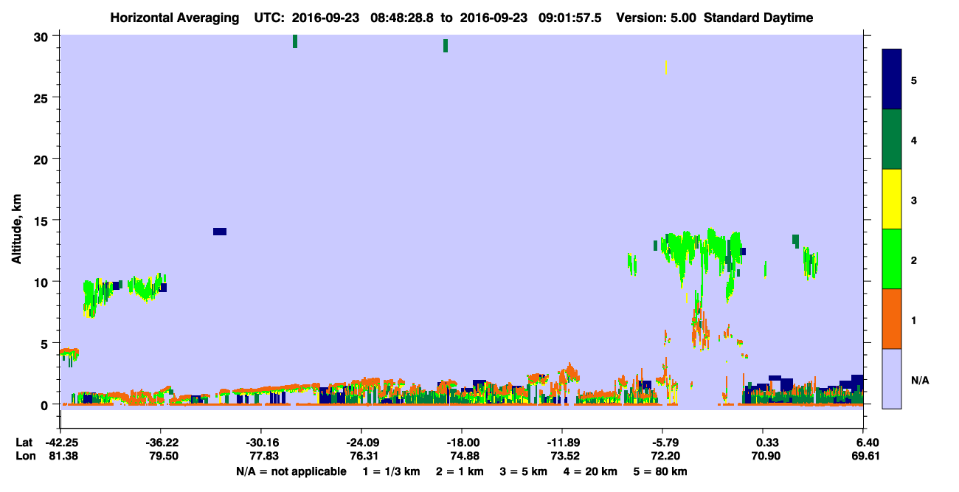Select the 'Horizontal Averaging' title text
This screenshot has height=492, width=959.
174,18
